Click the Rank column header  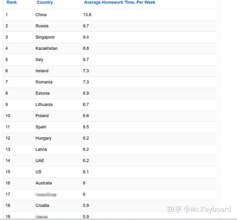(12, 2)
